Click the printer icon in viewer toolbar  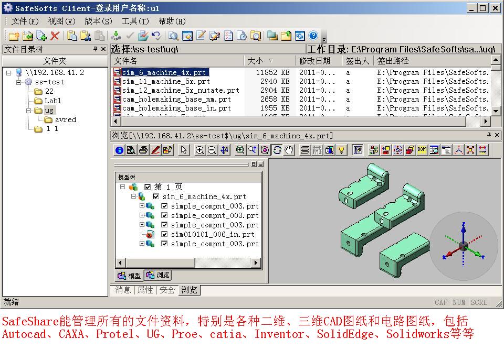tap(143, 150)
